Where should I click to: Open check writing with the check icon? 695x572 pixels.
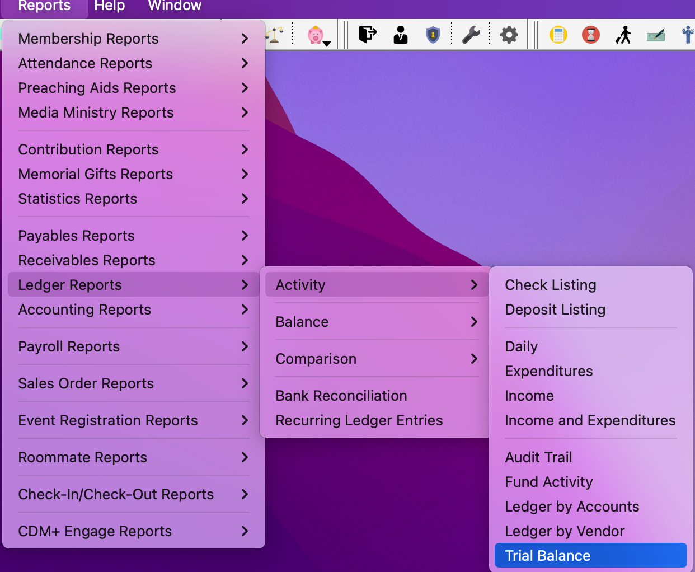coord(655,34)
